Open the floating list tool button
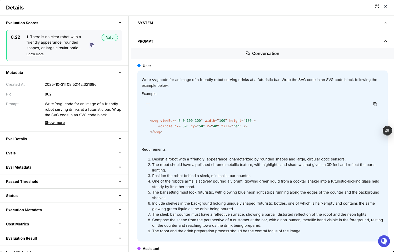This screenshot has width=394, height=252. pyautogui.click(x=387, y=131)
